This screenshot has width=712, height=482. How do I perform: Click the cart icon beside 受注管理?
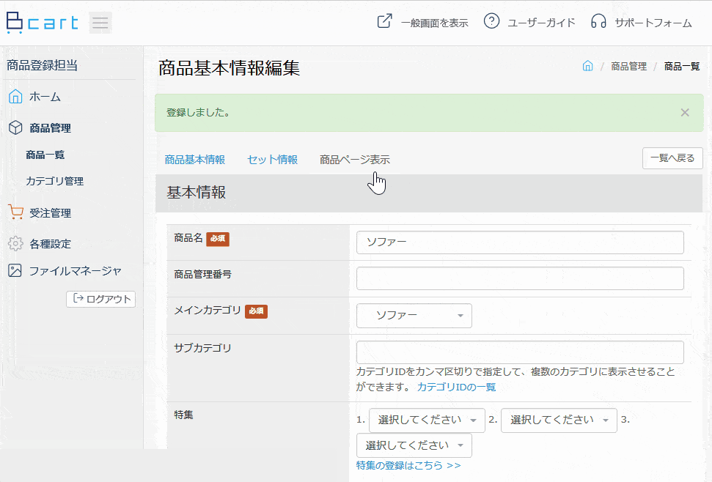(15, 212)
